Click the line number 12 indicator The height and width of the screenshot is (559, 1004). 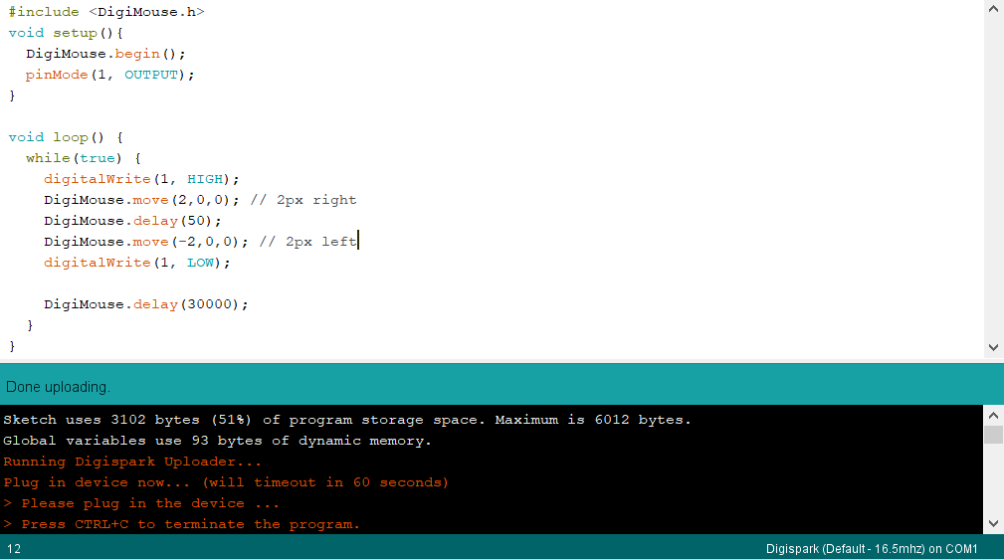14,549
